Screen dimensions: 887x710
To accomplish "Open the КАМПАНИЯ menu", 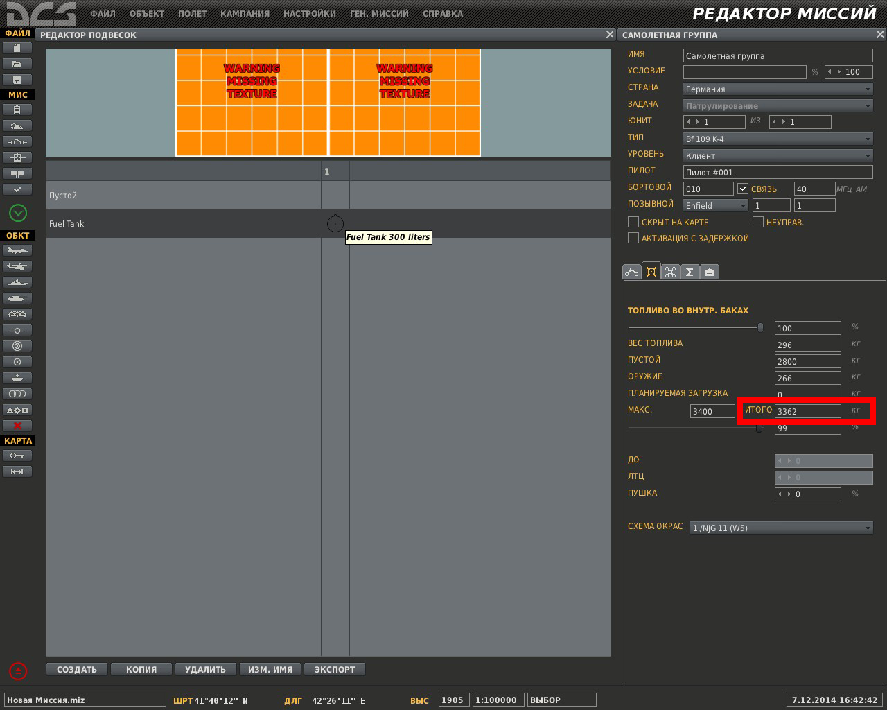I will 245,13.
